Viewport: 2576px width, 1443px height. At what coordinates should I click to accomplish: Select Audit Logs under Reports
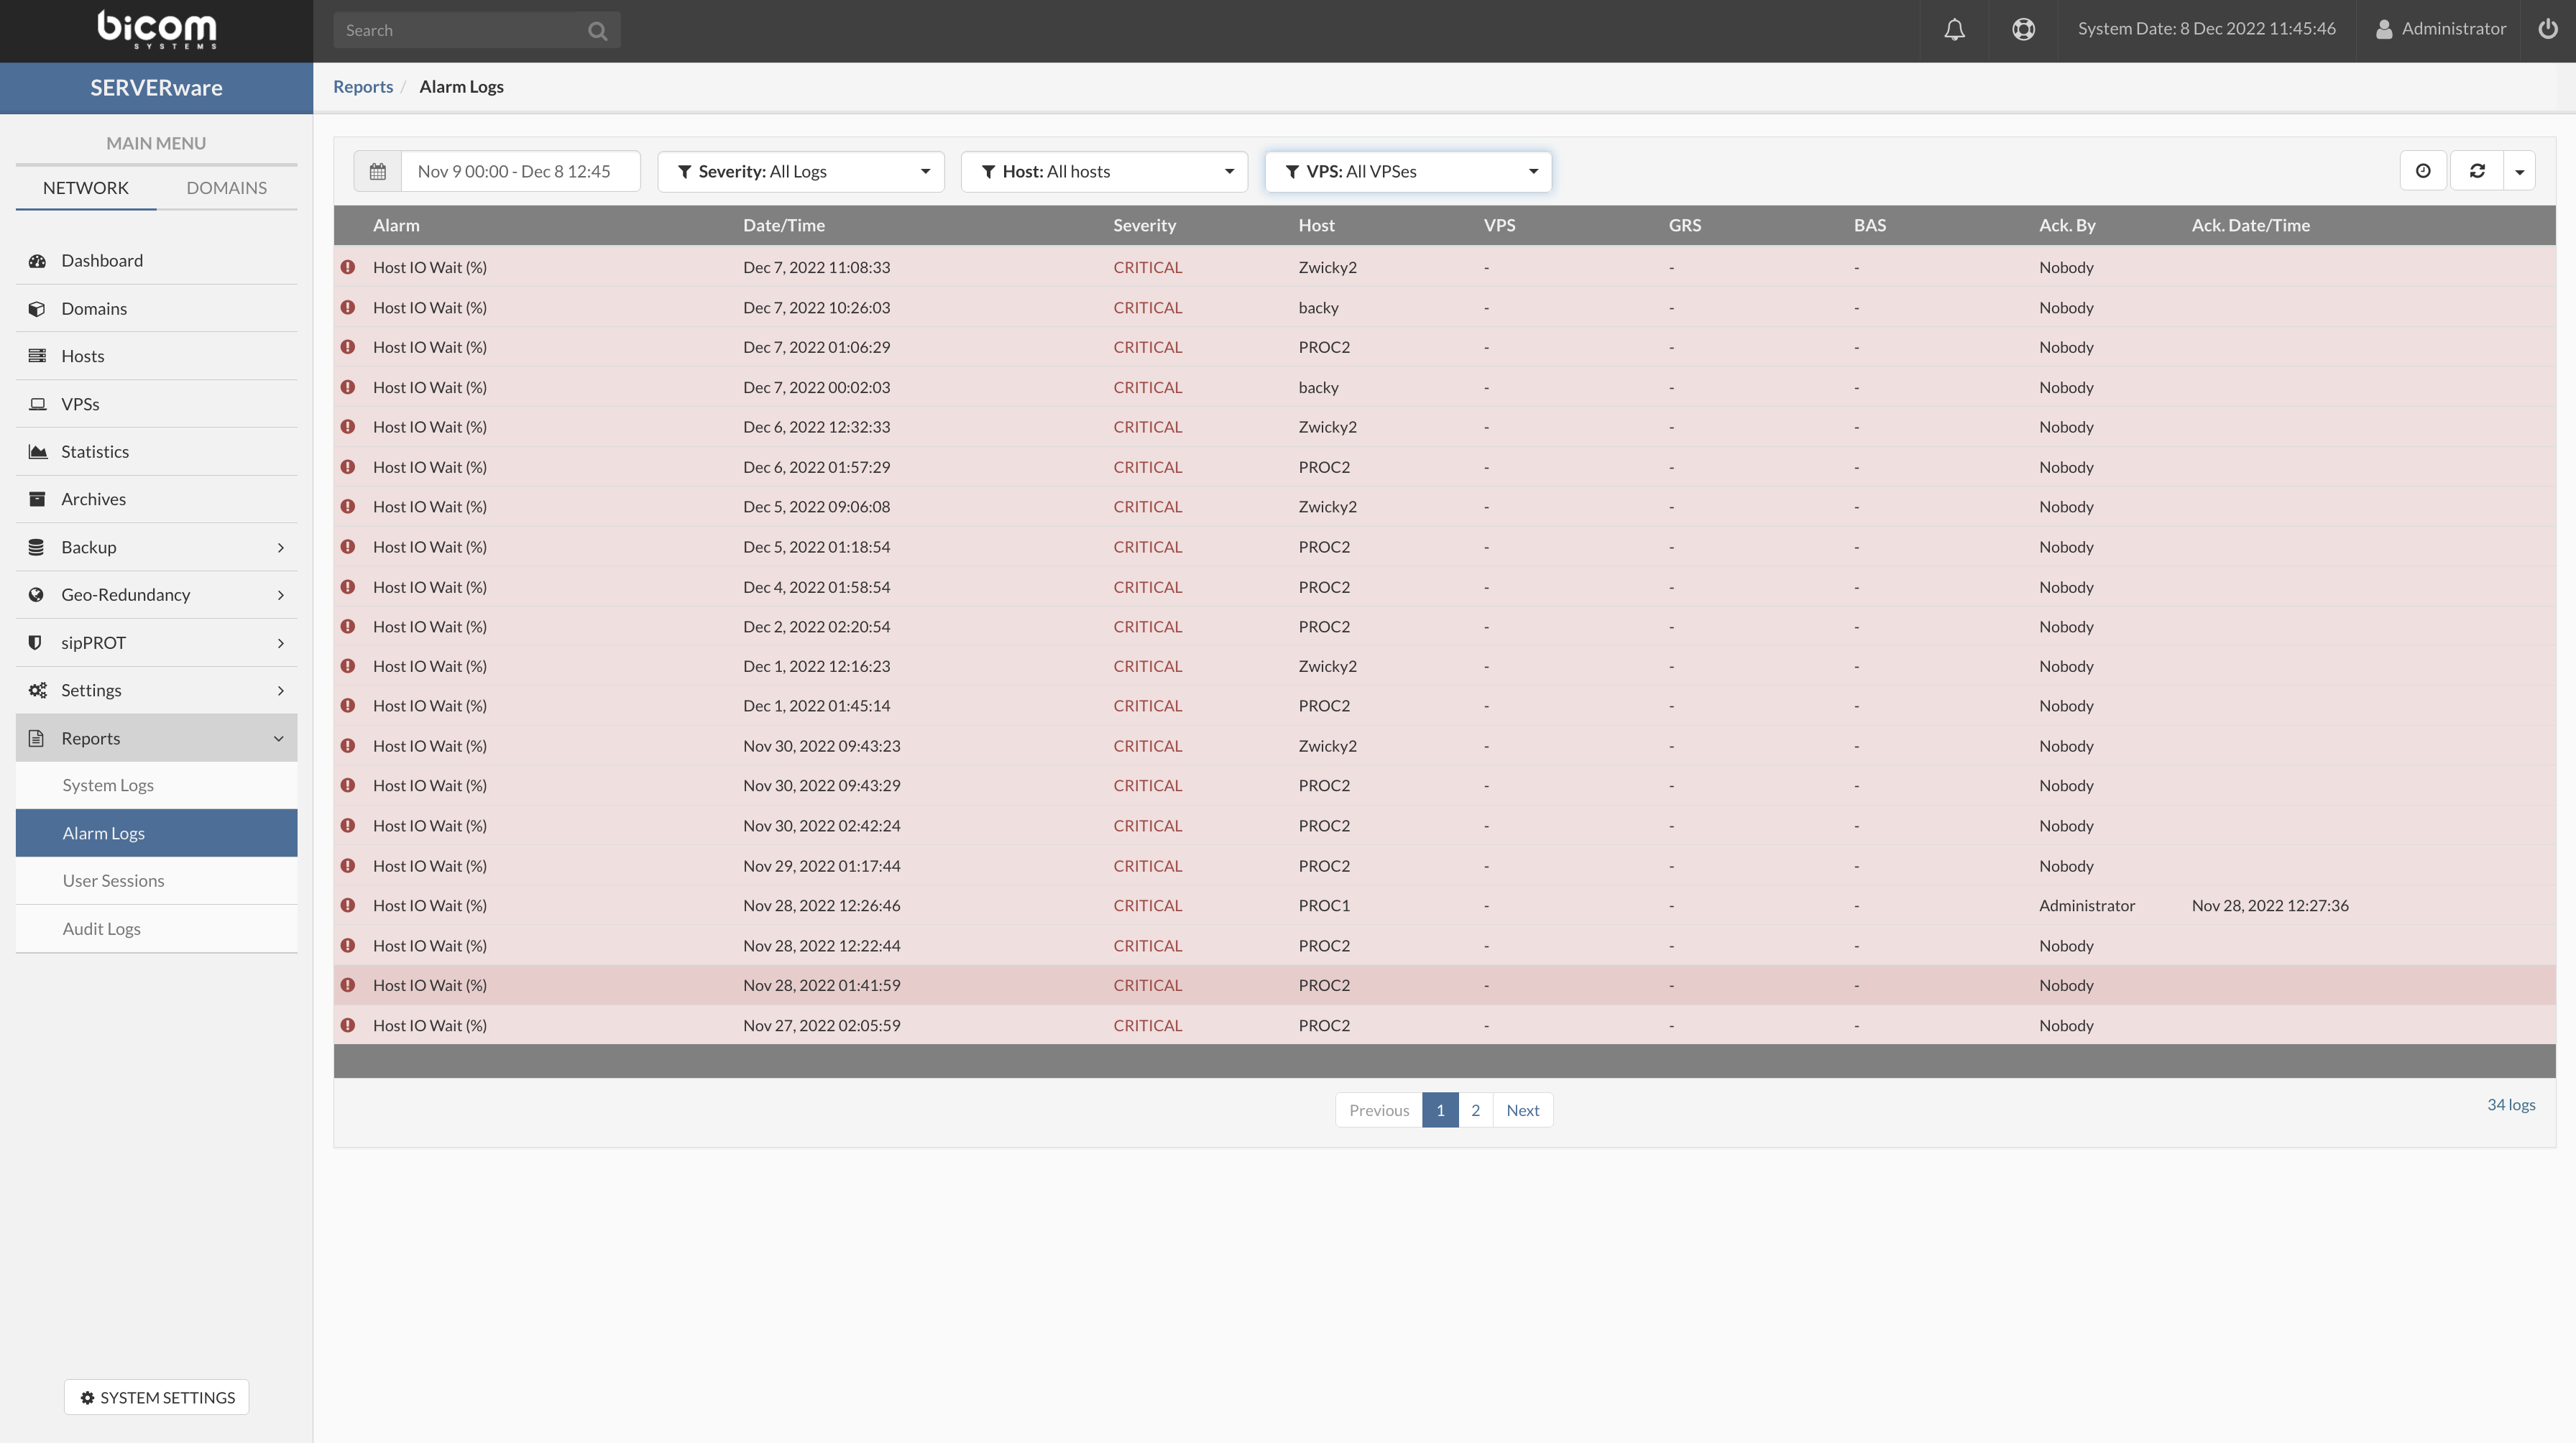(101, 928)
